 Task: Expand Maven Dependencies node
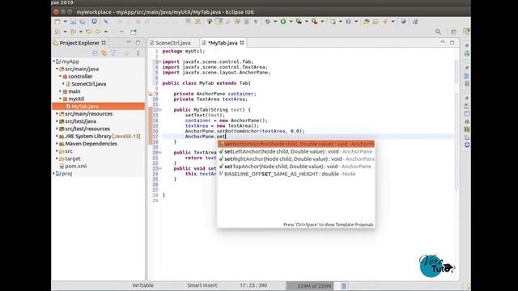click(x=57, y=144)
